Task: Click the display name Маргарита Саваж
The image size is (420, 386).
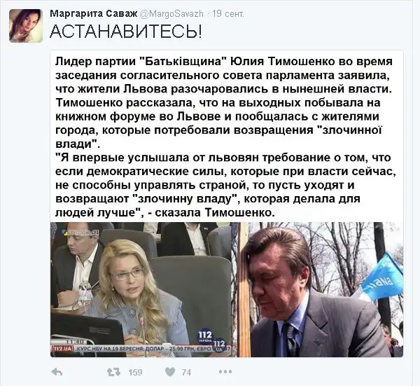Action: [94, 13]
